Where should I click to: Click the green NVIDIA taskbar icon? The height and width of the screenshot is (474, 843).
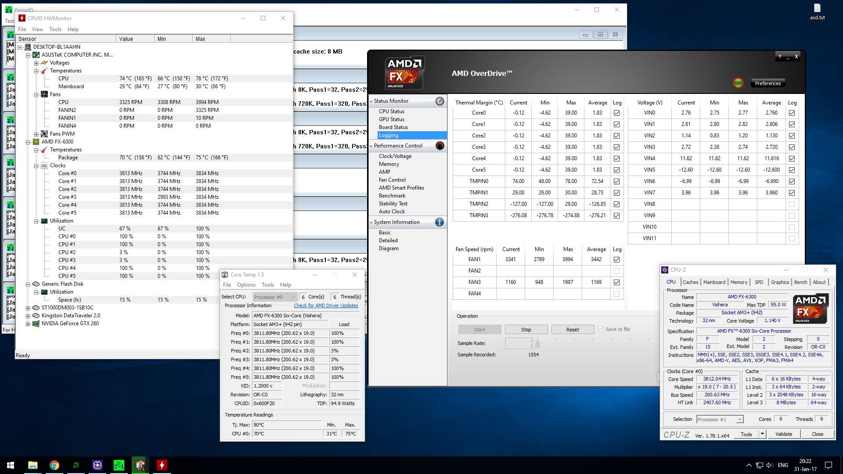pyautogui.click(x=76, y=465)
